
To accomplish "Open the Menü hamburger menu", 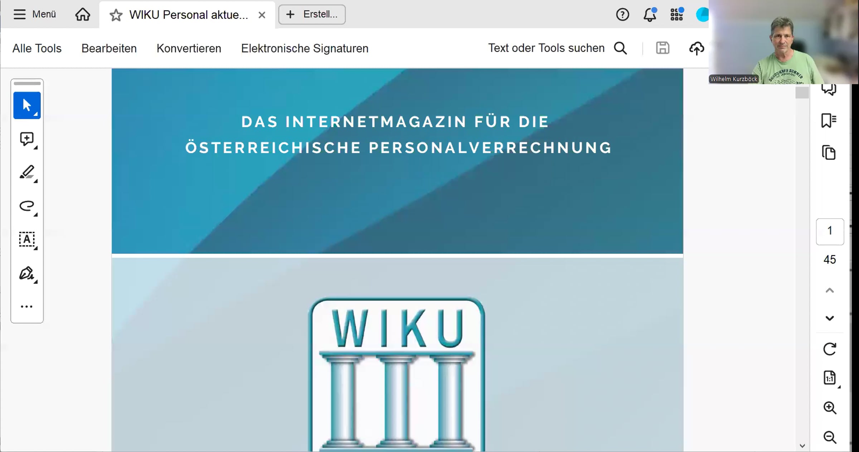I will pos(34,14).
